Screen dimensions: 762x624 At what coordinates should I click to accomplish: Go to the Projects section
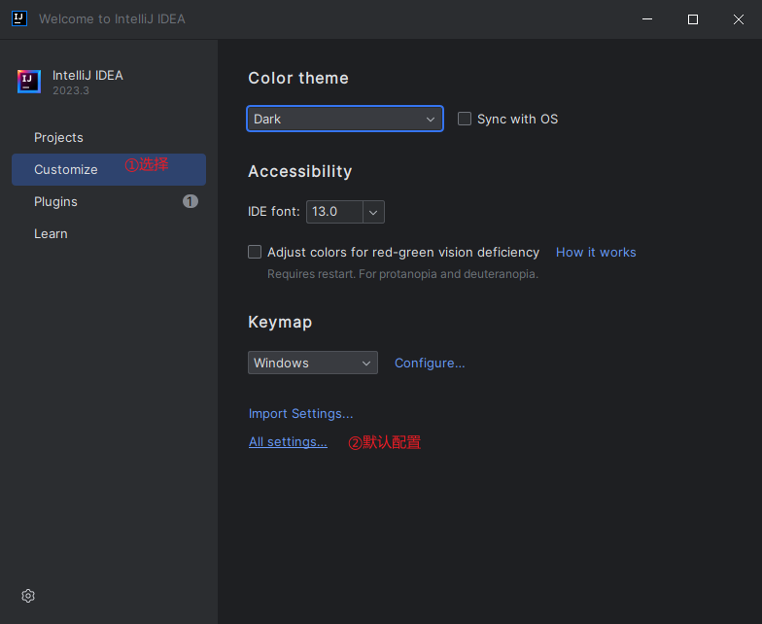pos(58,138)
